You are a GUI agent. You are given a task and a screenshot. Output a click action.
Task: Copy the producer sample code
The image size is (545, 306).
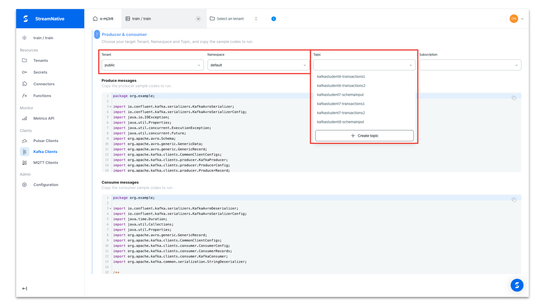pyautogui.click(x=514, y=98)
